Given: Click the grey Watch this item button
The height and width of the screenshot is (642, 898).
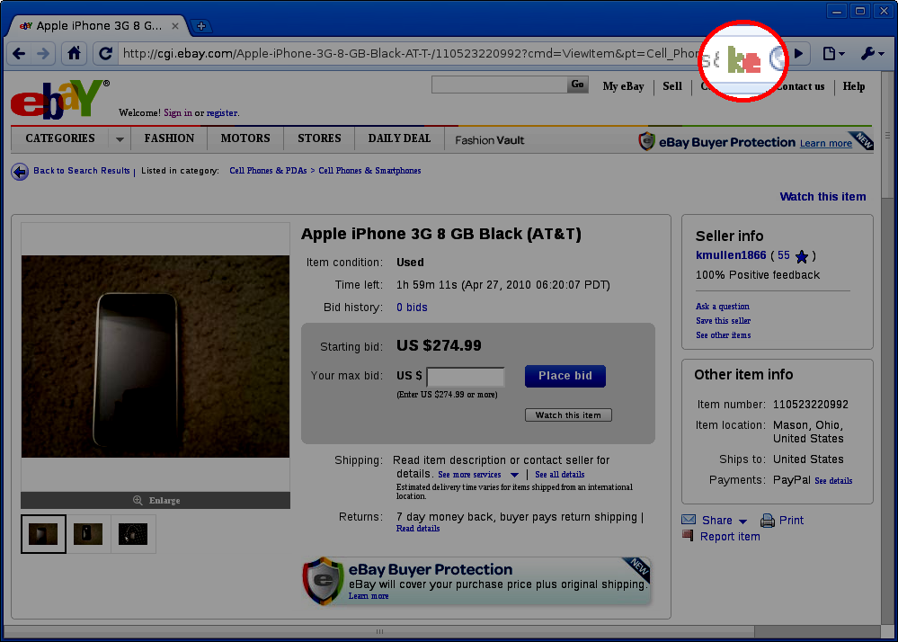Looking at the screenshot, I should click(568, 415).
